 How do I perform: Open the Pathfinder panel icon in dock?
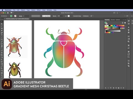(x=129, y=66)
